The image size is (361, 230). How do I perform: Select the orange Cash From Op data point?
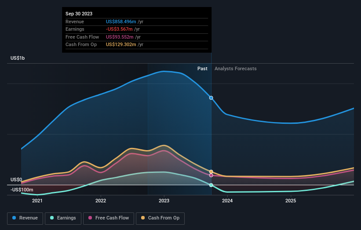pyautogui.click(x=211, y=172)
